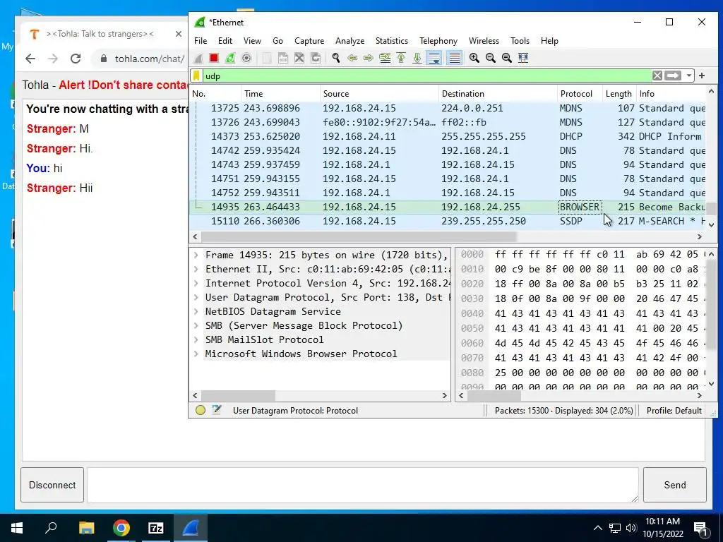Toggle packet list colorization
This screenshot has height=542, width=723.
[454, 58]
